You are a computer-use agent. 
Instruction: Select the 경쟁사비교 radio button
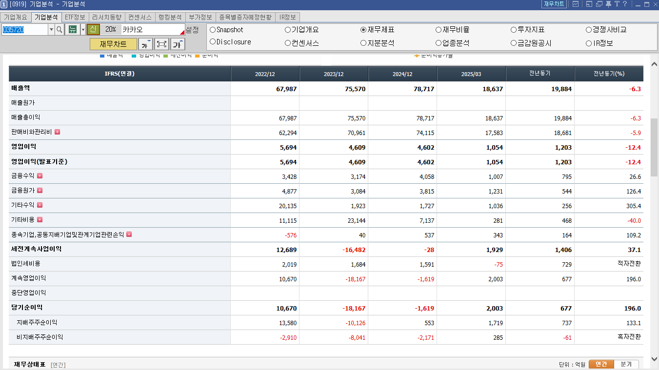(x=589, y=30)
